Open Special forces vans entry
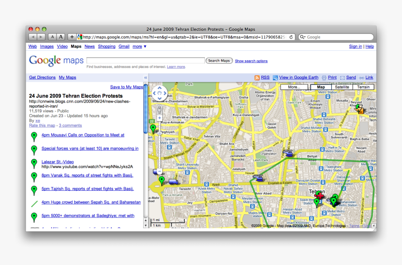 [90, 148]
